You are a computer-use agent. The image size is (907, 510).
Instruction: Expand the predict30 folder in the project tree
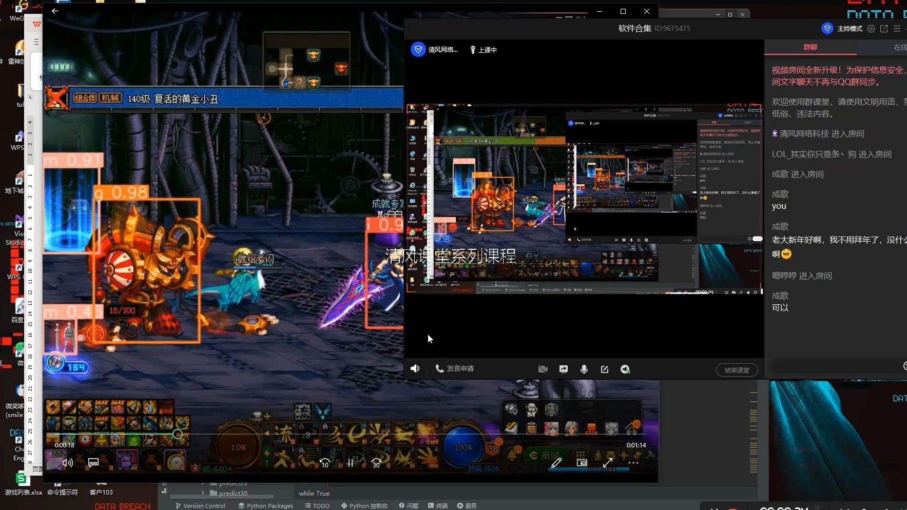pyautogui.click(x=203, y=493)
